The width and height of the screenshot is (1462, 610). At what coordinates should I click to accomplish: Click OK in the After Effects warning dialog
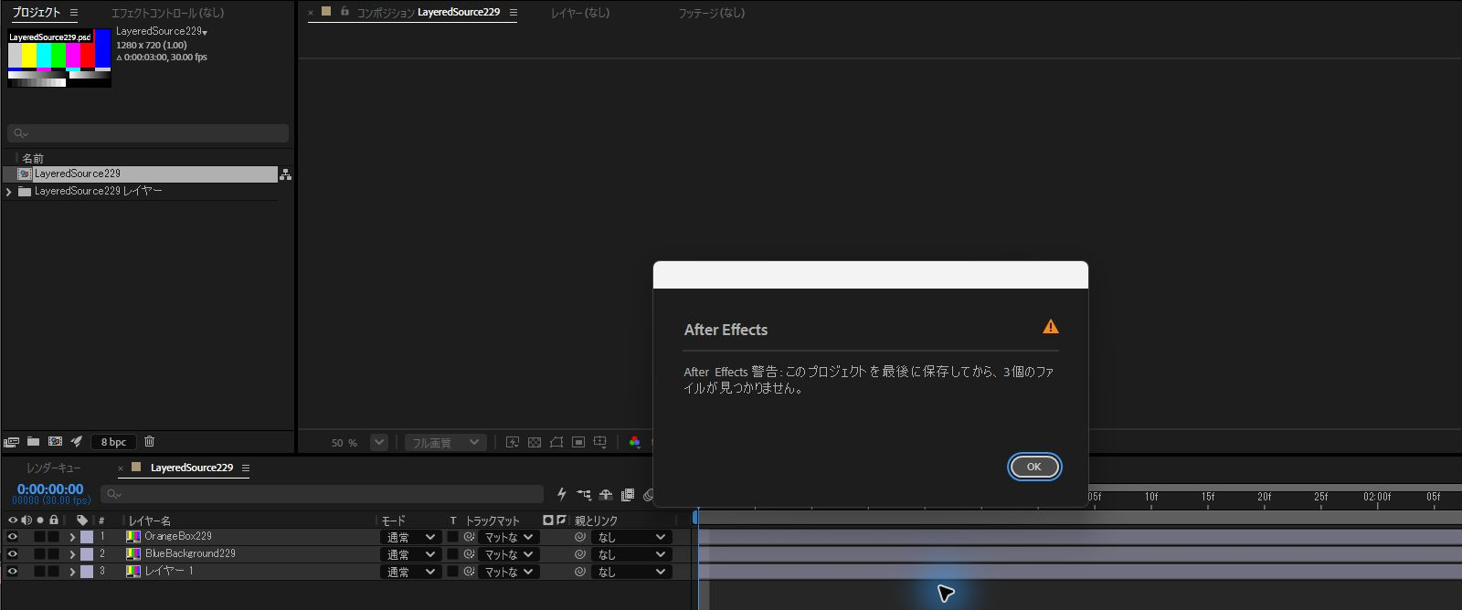click(1034, 467)
